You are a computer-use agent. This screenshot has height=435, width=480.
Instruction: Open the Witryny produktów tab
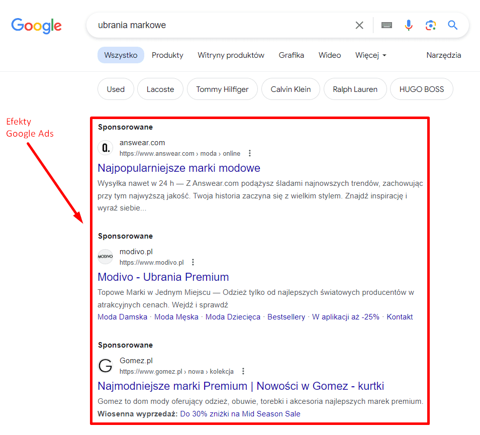pyautogui.click(x=231, y=55)
